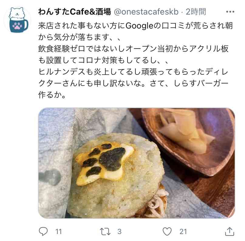Tap the share upload arrow icon
Image resolution: width=245 pixels, height=241 pixels.
tap(230, 231)
